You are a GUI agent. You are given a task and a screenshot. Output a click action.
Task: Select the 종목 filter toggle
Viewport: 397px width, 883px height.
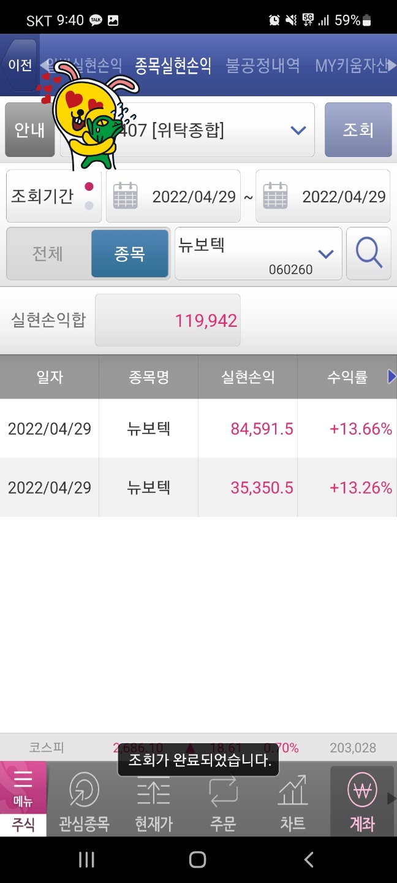129,253
